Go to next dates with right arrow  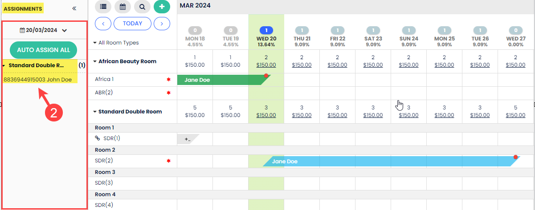162,24
